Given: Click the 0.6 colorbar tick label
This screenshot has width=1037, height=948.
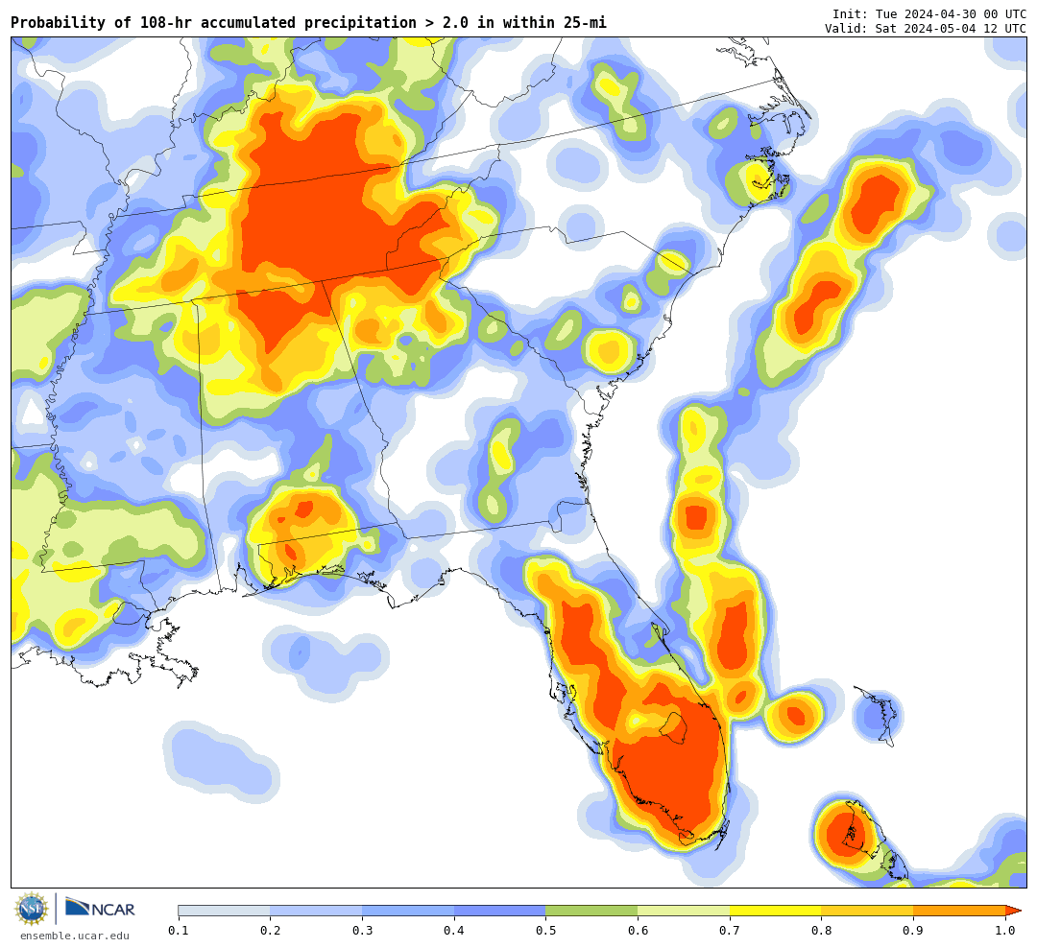Looking at the screenshot, I should pos(639,931).
